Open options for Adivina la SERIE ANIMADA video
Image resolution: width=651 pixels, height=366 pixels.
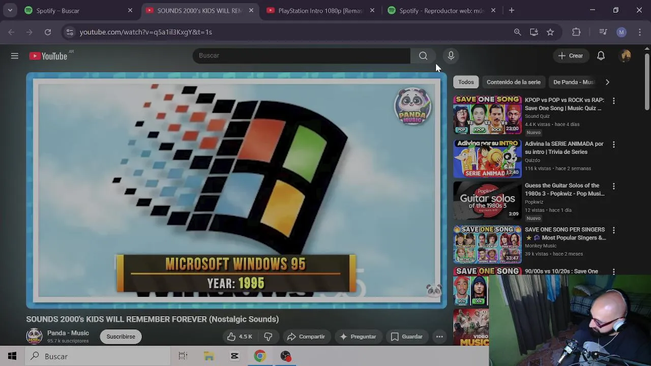[x=613, y=145]
